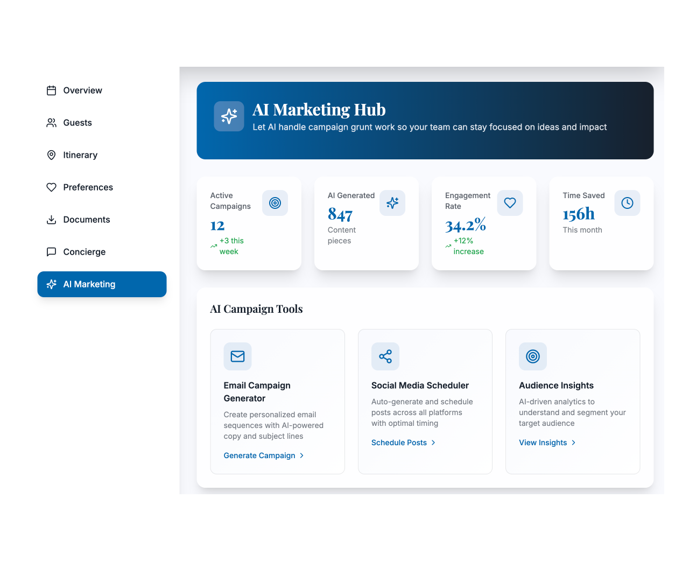Click the target icon on Audience Insights card
The width and height of the screenshot is (689, 561).
click(x=533, y=356)
